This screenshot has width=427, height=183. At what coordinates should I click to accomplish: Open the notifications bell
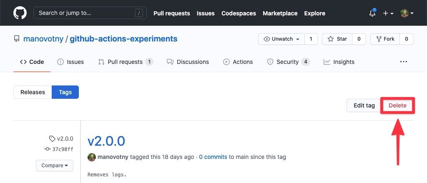pos(372,13)
